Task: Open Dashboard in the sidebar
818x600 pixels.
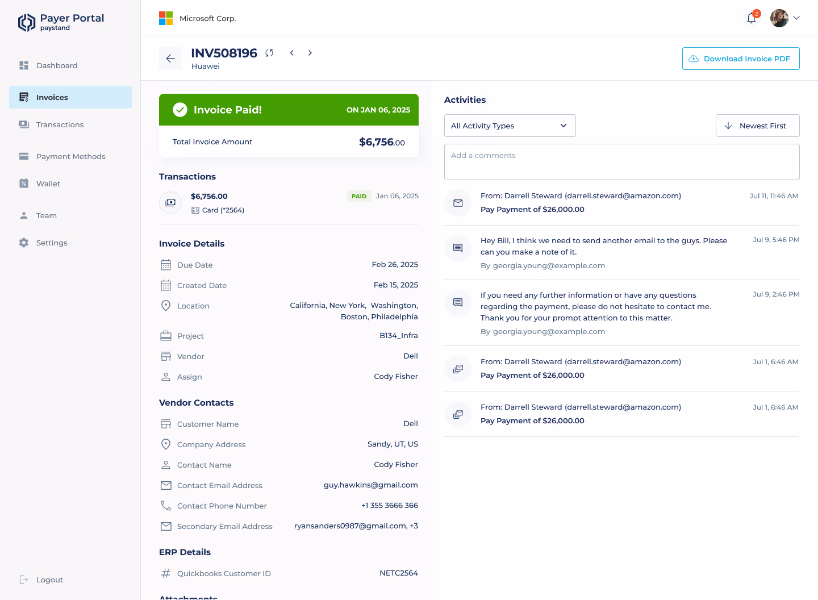Action: pos(70,65)
